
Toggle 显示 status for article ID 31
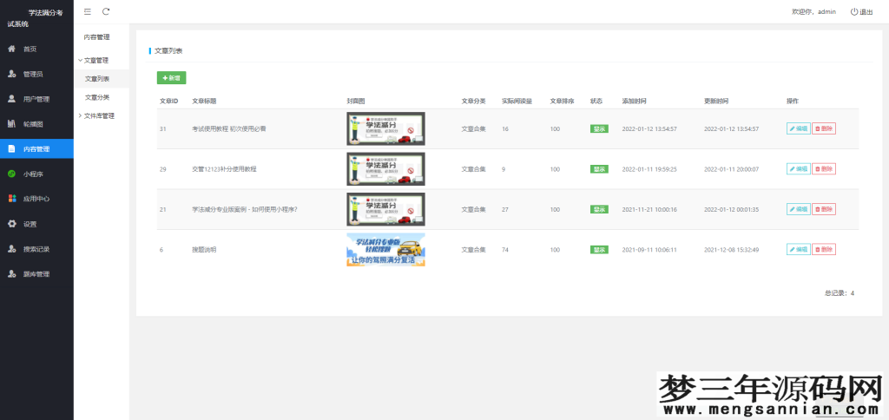[599, 128]
